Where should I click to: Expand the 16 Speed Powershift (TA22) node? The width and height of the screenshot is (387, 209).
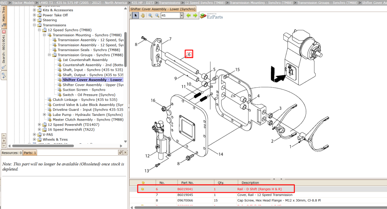(x=39, y=130)
